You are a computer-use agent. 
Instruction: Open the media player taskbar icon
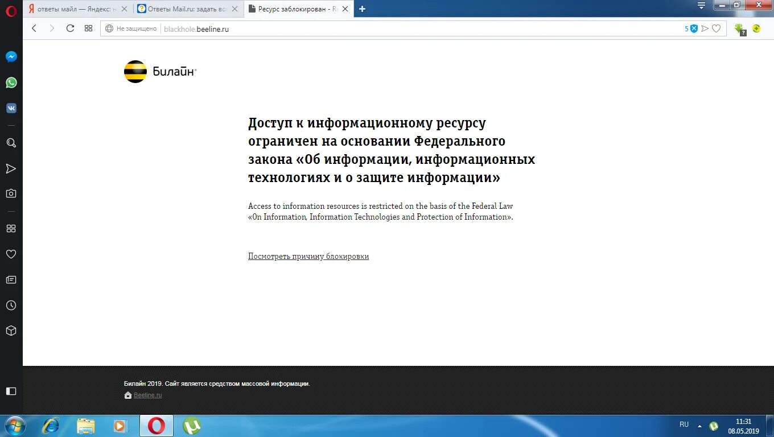coord(120,426)
